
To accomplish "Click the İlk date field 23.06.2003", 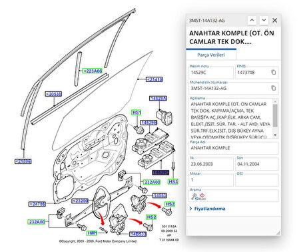I will click(211, 164).
